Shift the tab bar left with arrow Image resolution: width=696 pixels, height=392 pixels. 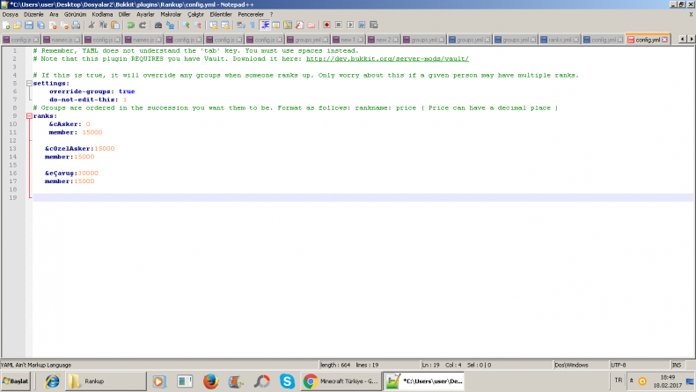pos(683,39)
